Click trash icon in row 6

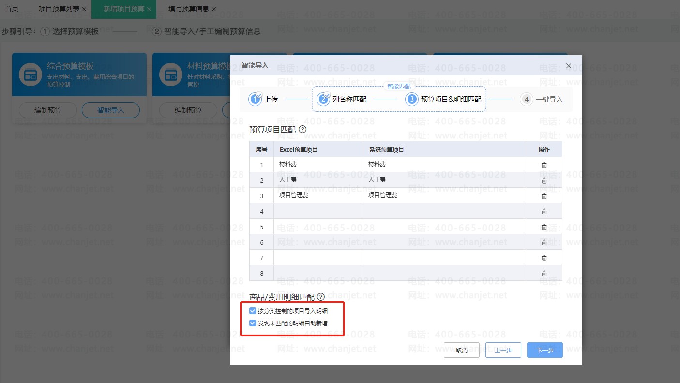(544, 243)
